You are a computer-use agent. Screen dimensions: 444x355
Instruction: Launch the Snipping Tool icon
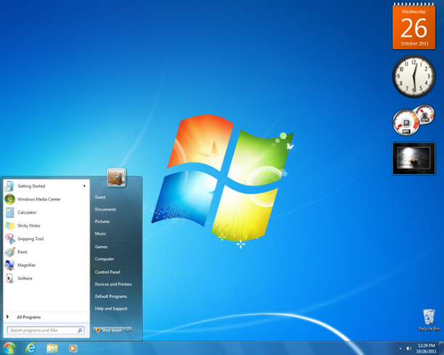click(x=9, y=239)
